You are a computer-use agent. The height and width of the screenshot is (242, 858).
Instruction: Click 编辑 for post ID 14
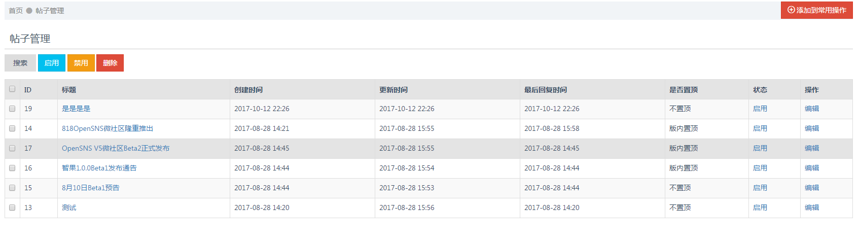[812, 128]
